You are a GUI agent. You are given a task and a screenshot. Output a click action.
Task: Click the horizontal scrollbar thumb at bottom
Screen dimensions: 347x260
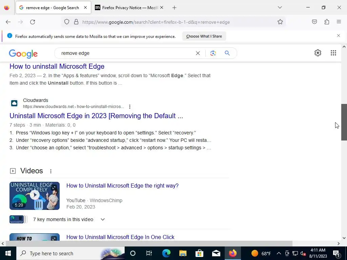149,243
